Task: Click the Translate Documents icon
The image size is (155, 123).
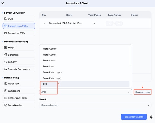Action: tap(6, 69)
